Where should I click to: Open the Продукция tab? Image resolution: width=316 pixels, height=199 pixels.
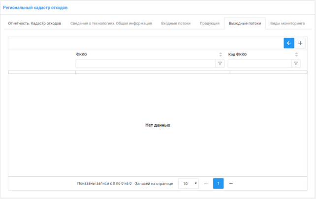[210, 24]
